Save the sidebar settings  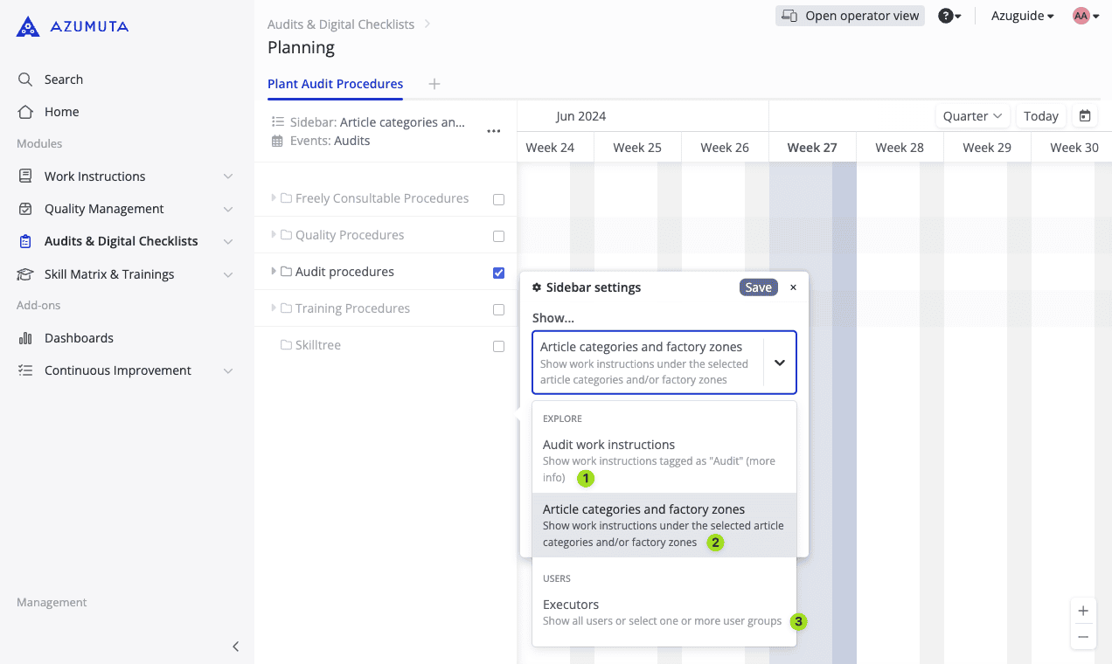click(x=758, y=287)
